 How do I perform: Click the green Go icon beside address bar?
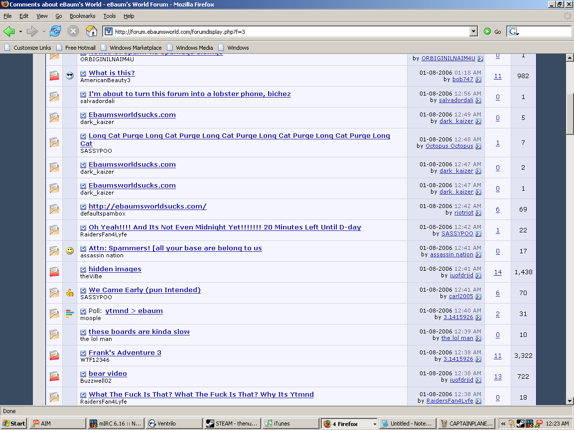click(x=487, y=31)
